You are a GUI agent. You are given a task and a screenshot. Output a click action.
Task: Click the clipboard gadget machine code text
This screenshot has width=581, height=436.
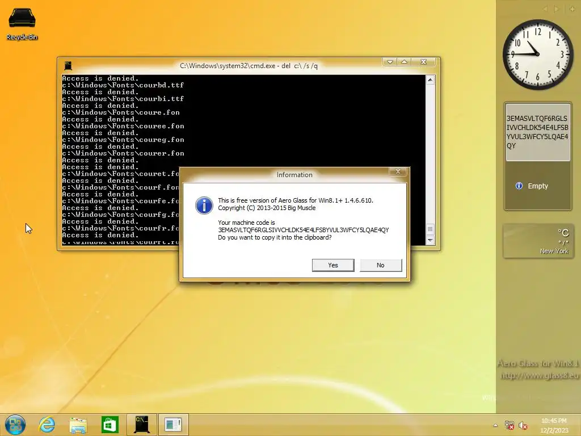click(x=537, y=132)
